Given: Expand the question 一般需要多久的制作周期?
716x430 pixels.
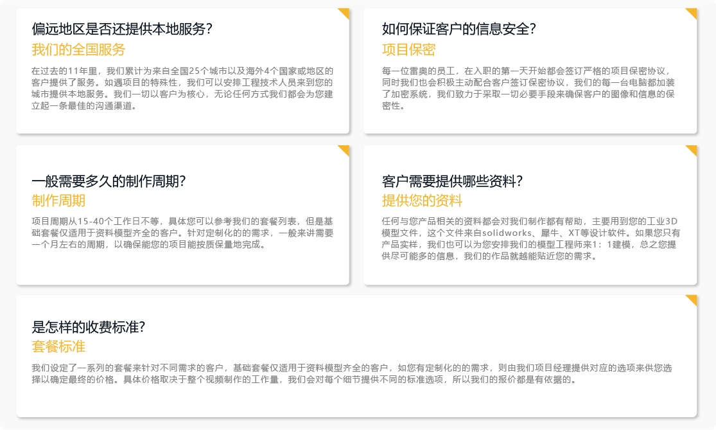Looking at the screenshot, I should [109, 181].
